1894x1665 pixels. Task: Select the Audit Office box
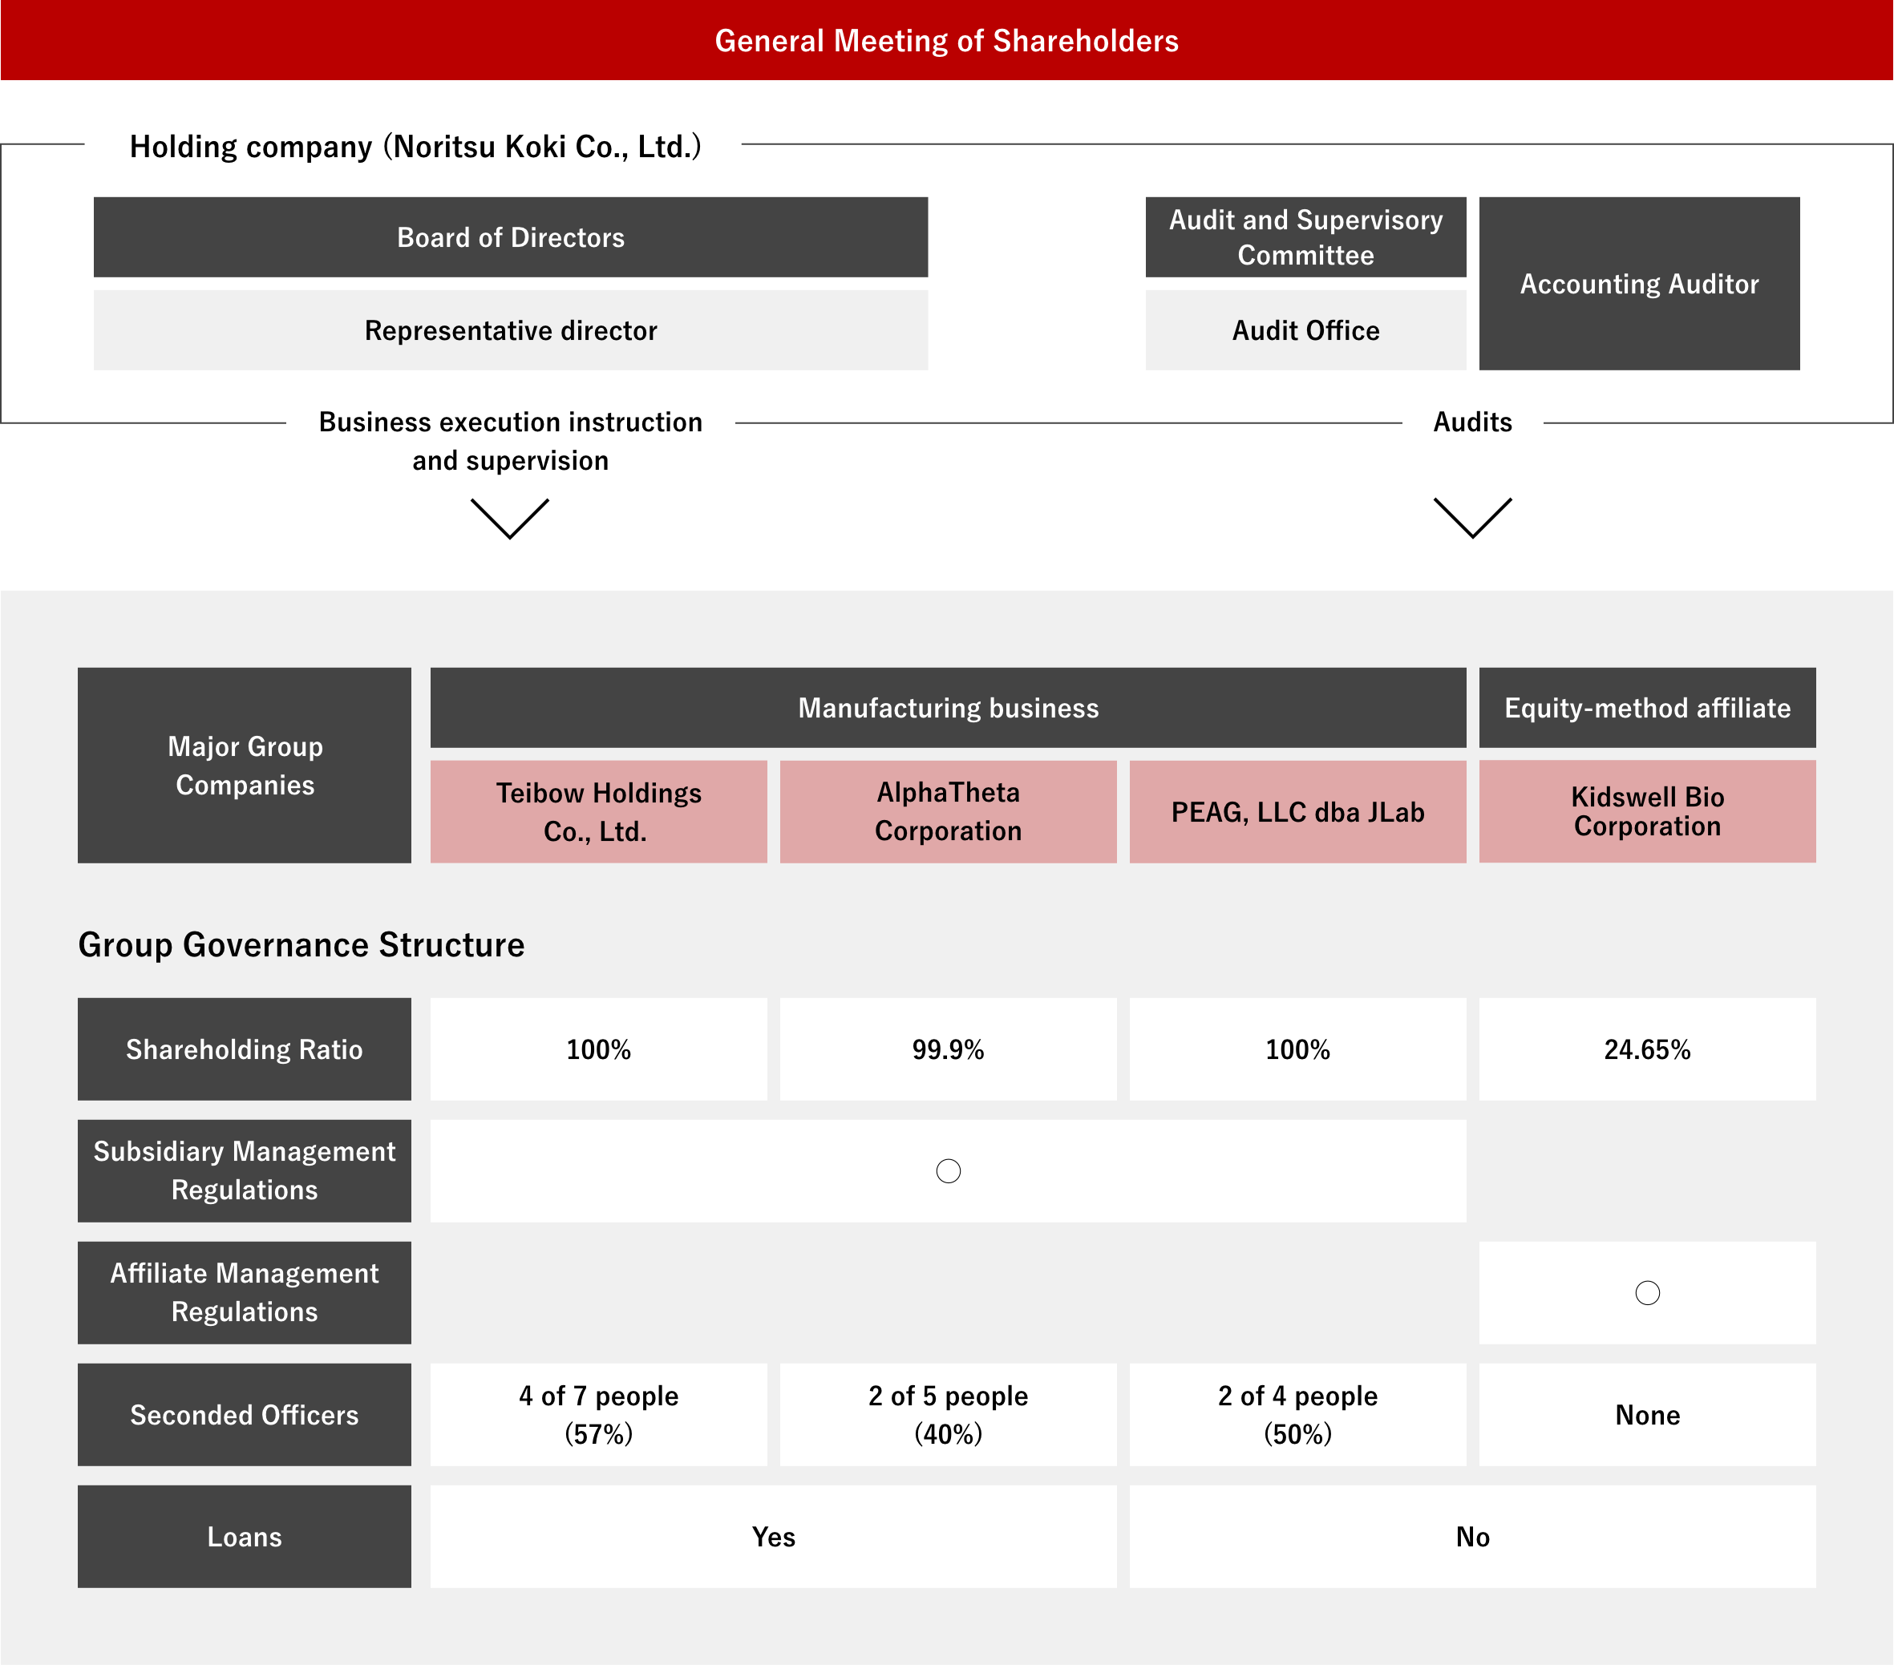[1305, 329]
